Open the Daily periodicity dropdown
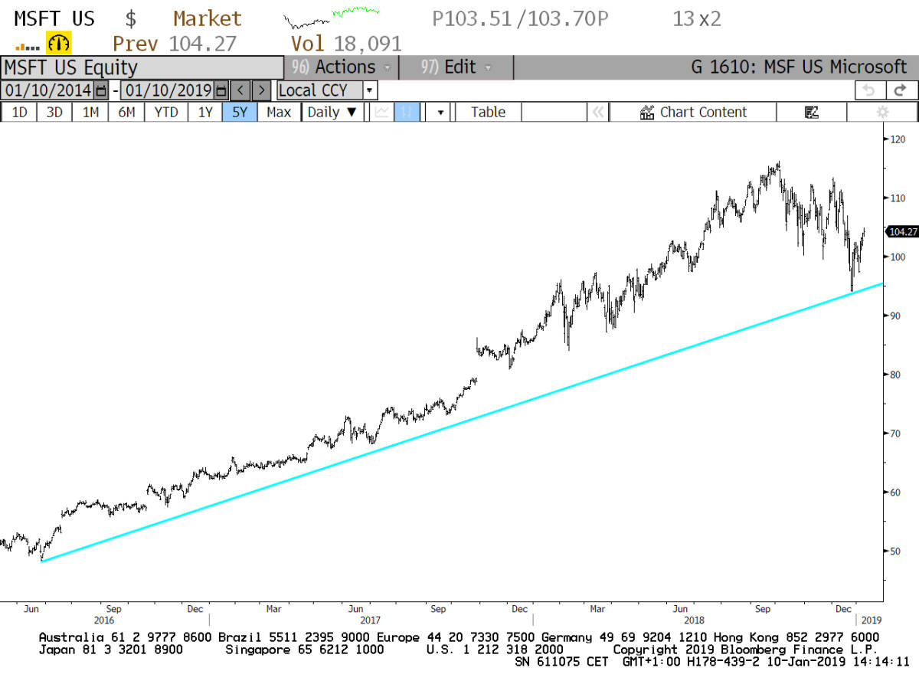 [332, 112]
